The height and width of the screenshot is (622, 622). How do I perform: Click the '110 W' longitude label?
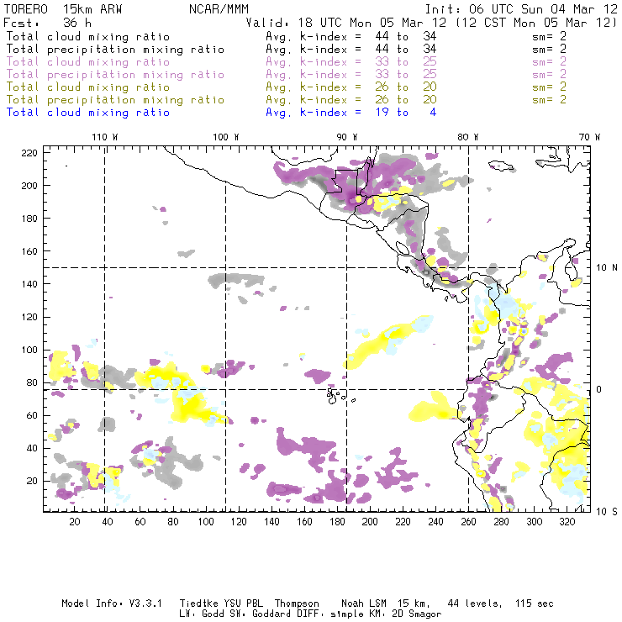105,137
